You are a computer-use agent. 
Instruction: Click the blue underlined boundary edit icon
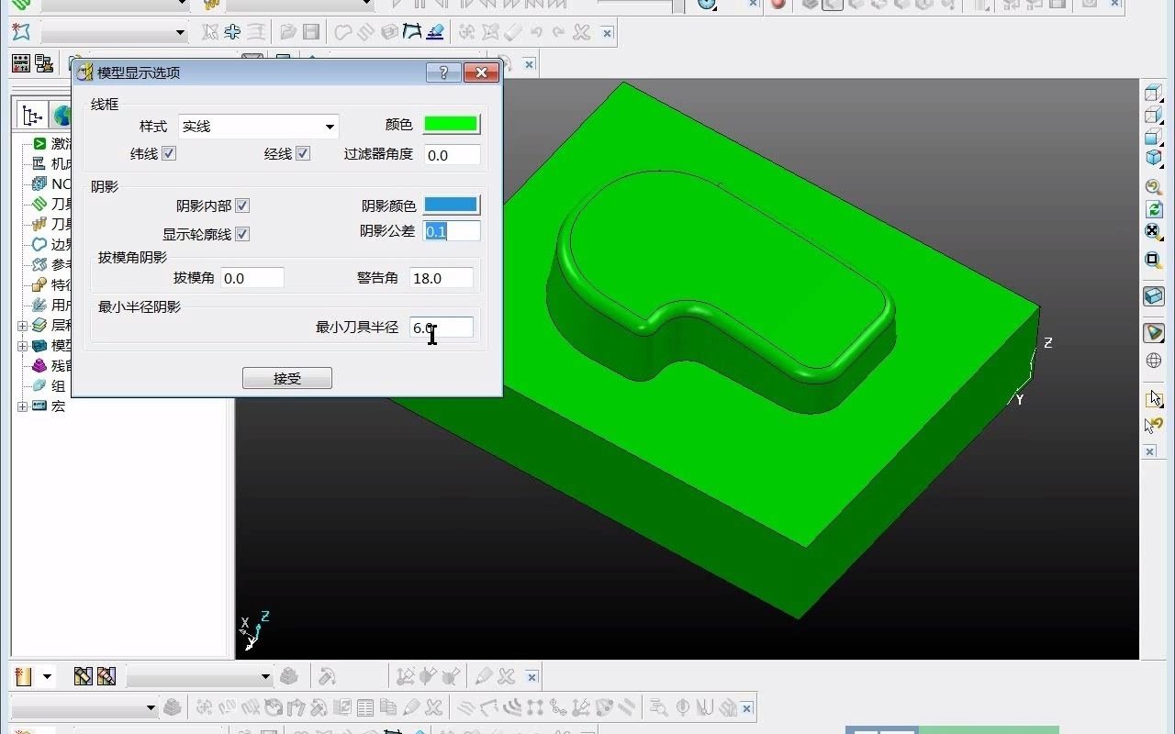(435, 33)
